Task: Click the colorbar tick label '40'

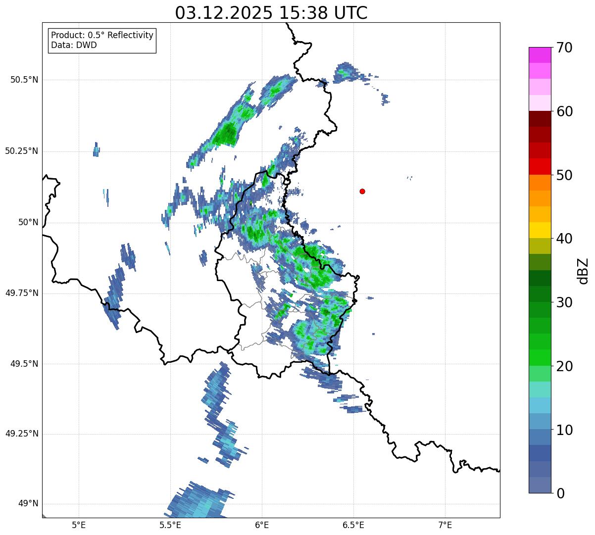Action: pyautogui.click(x=564, y=239)
